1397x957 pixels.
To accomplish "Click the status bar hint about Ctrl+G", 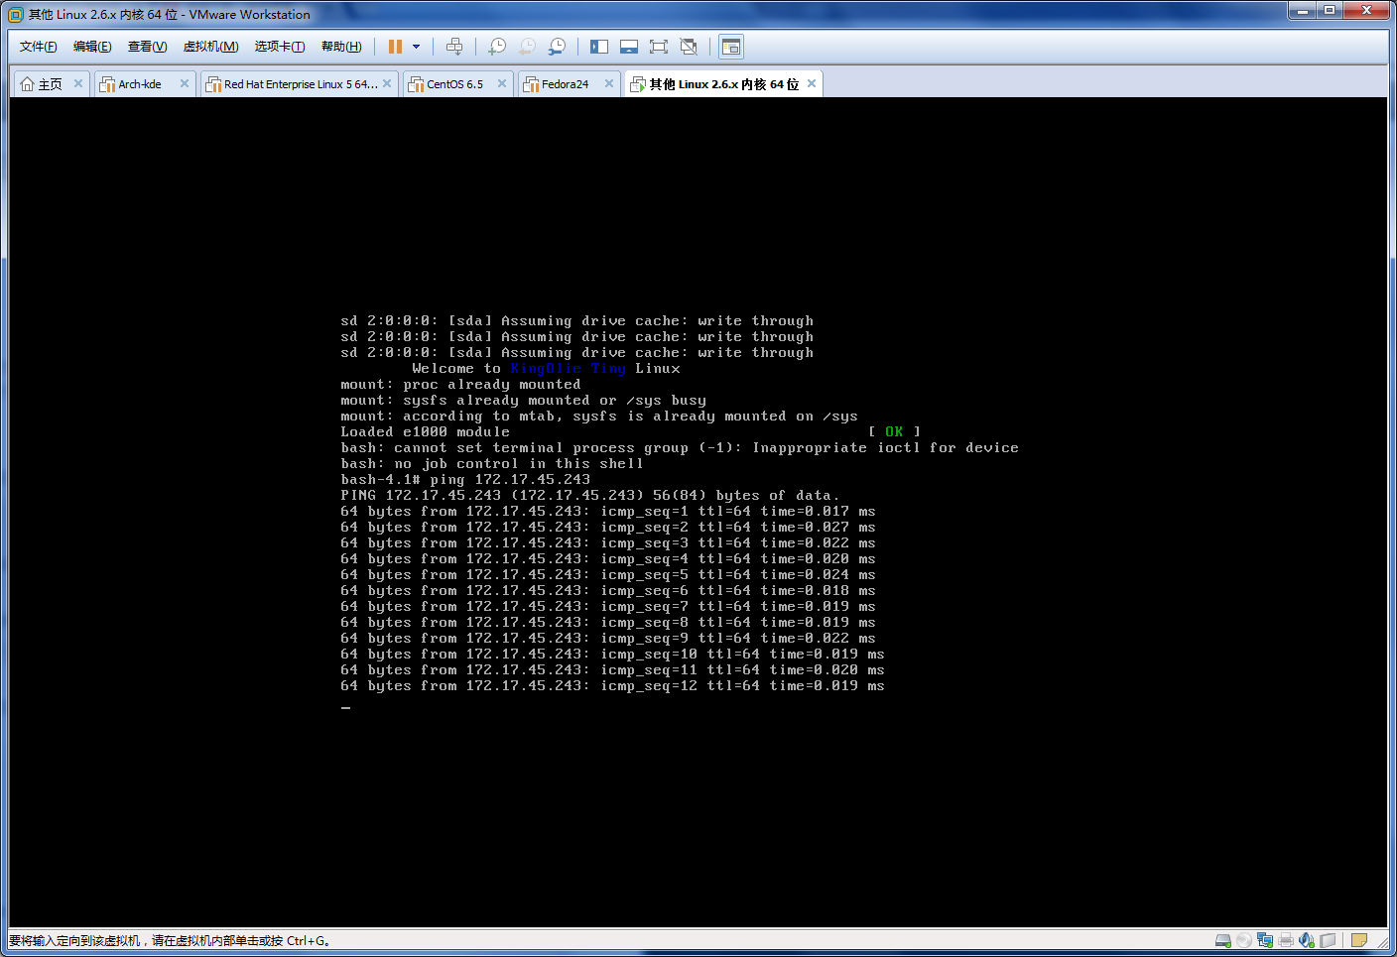I will (x=170, y=941).
